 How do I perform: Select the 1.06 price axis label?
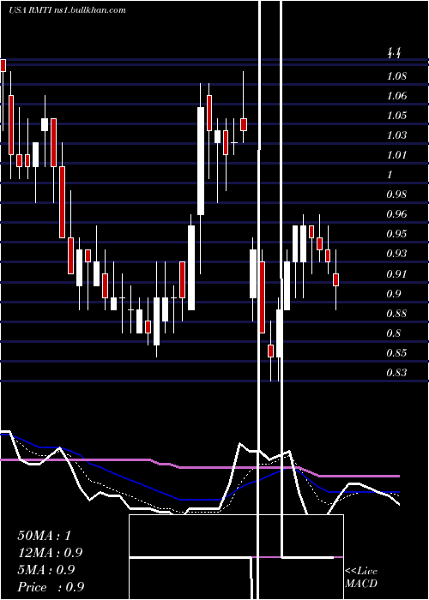396,96
